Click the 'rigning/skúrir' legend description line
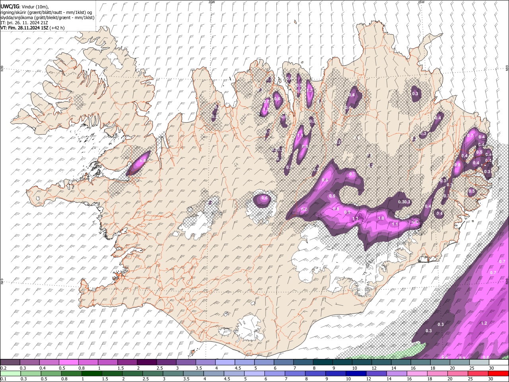 coord(47,12)
